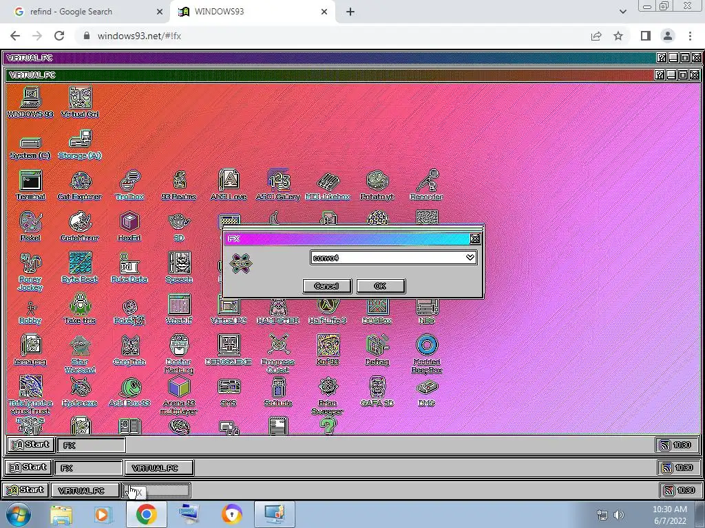Open the 3D teapot icon
The height and width of the screenshot is (528, 705).
coord(179,226)
